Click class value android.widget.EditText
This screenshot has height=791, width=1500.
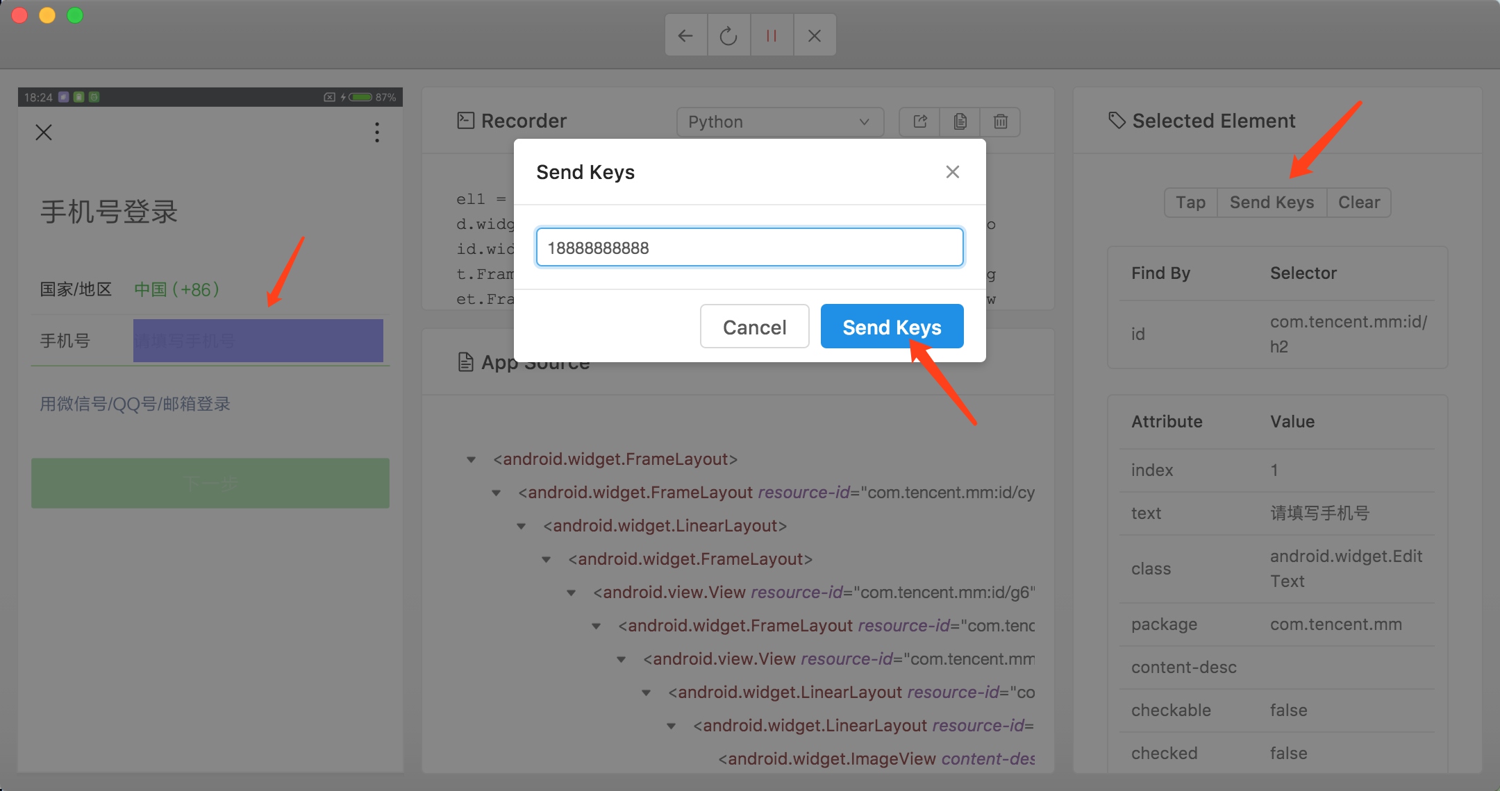coord(1346,569)
